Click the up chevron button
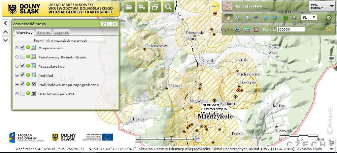Screen dimensions: 337x153 coord(6,32)
